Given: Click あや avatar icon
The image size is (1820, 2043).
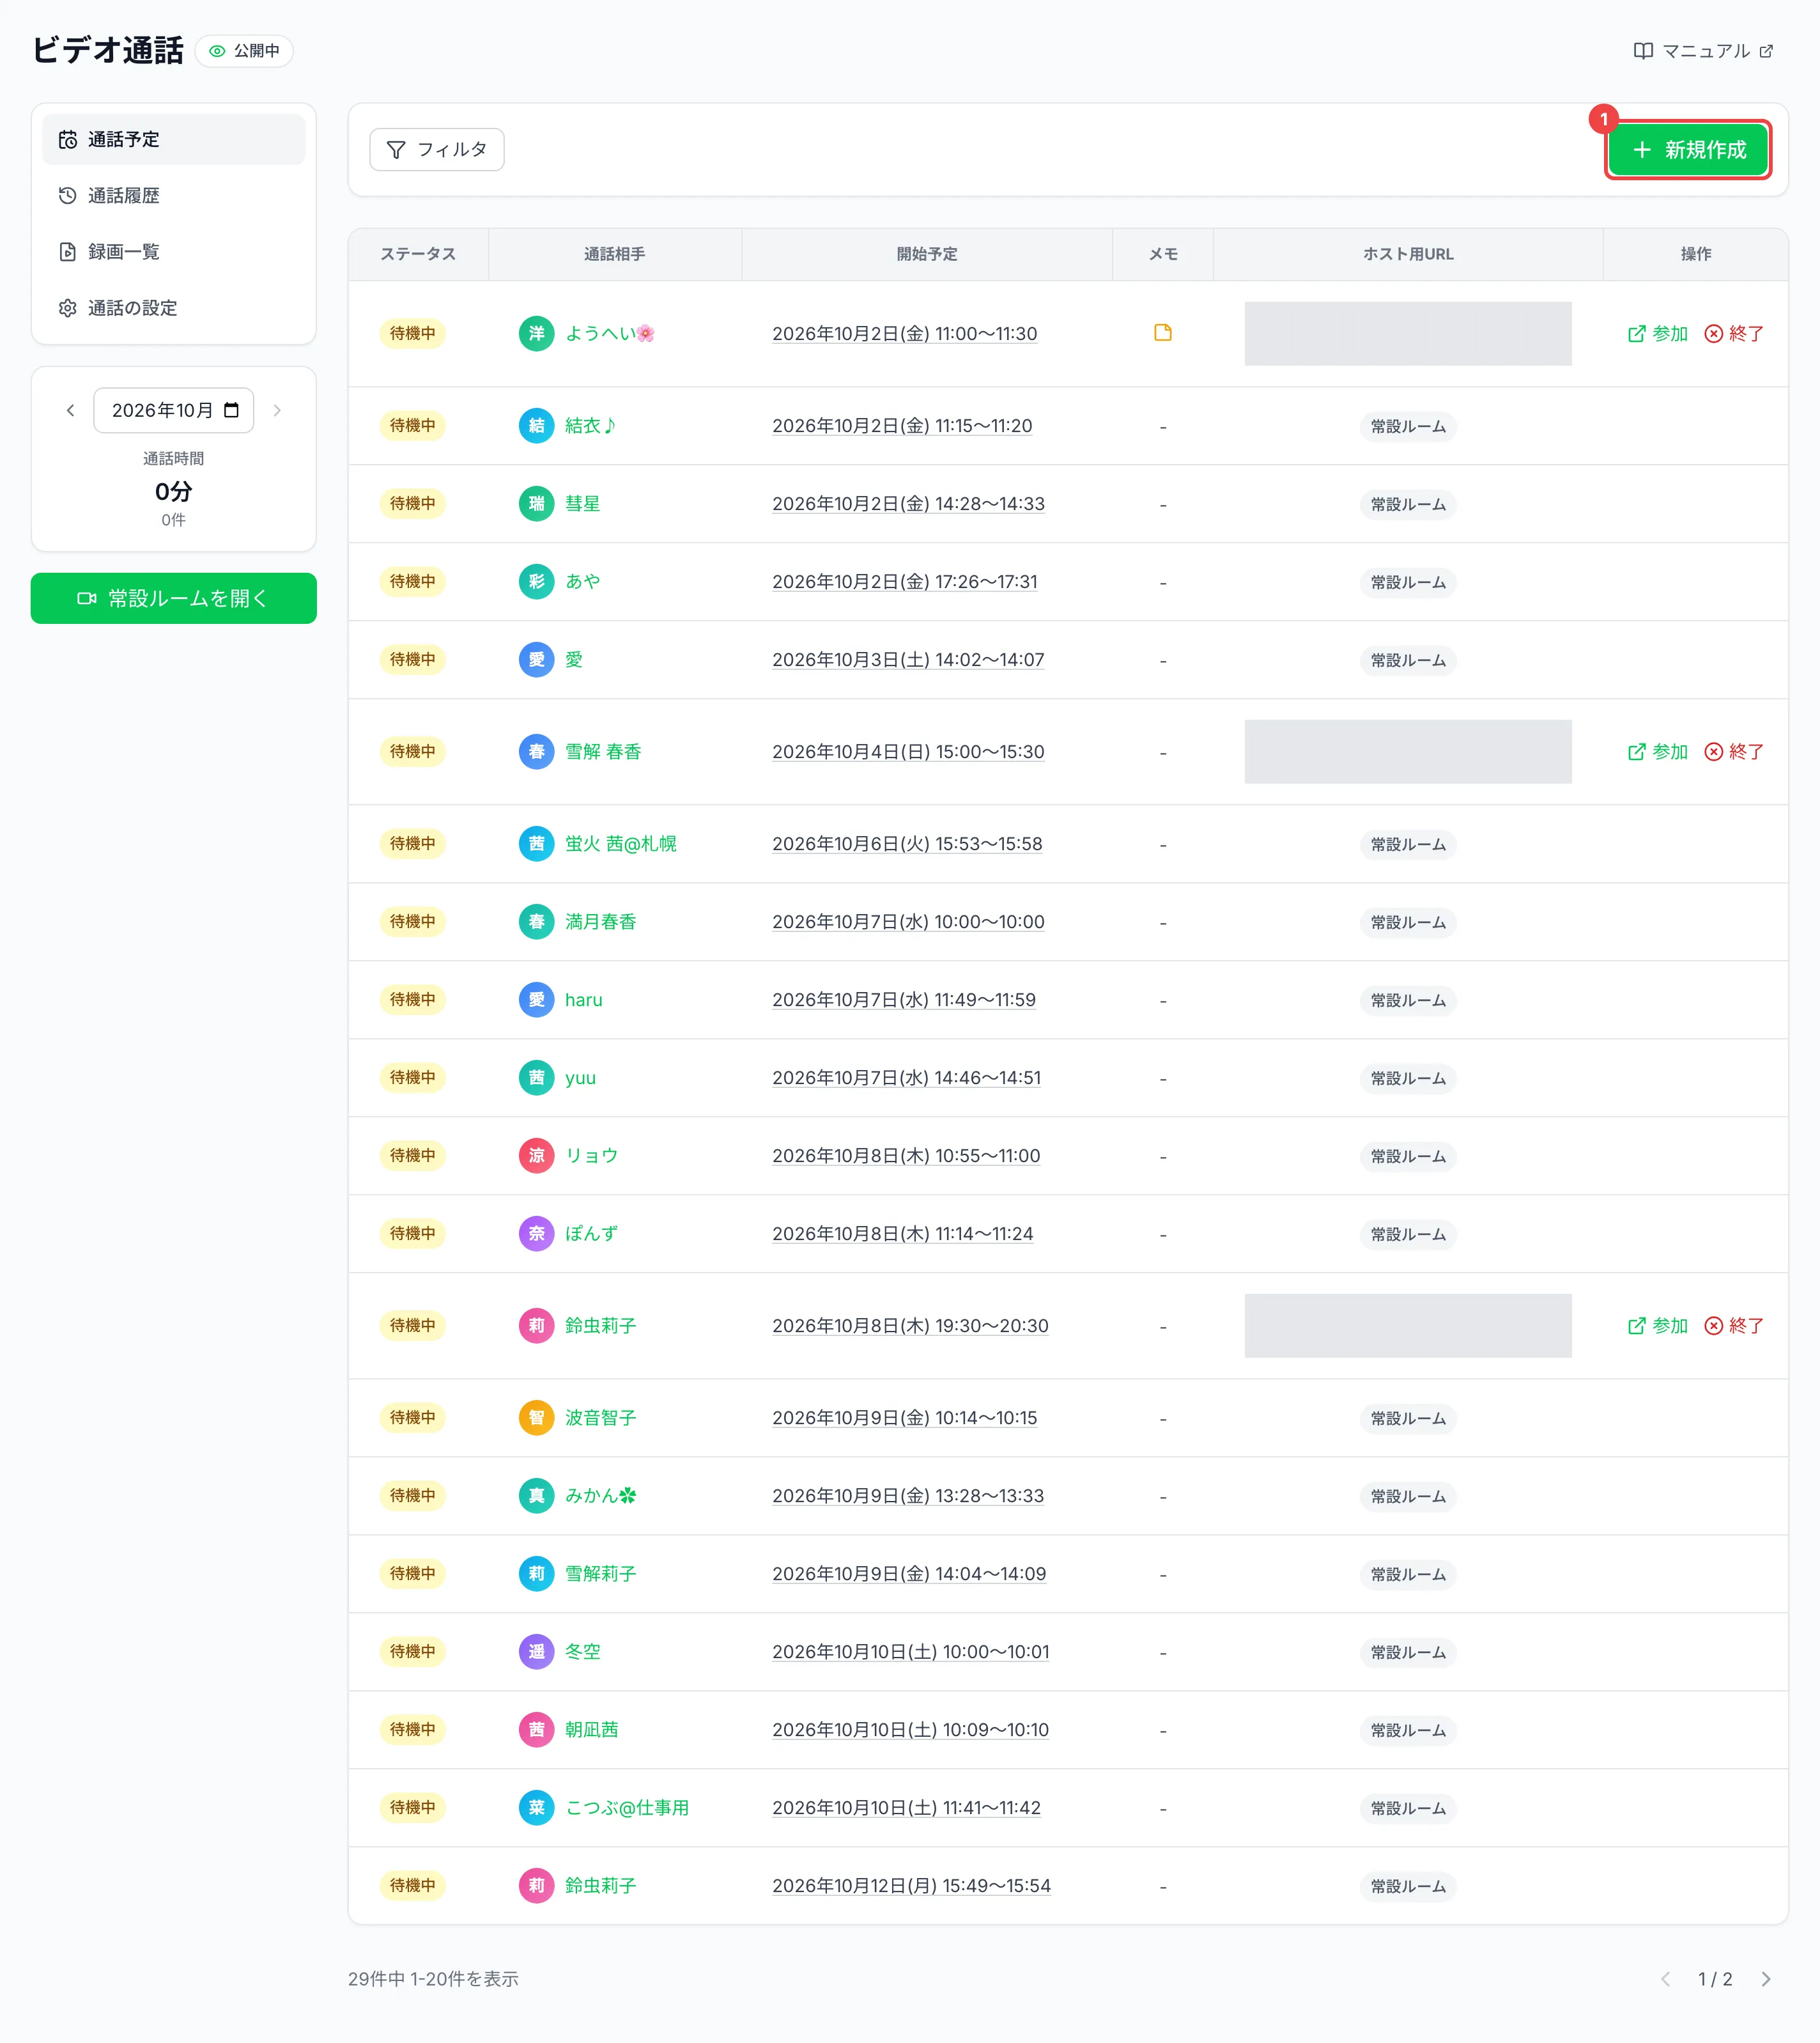Looking at the screenshot, I should [537, 582].
